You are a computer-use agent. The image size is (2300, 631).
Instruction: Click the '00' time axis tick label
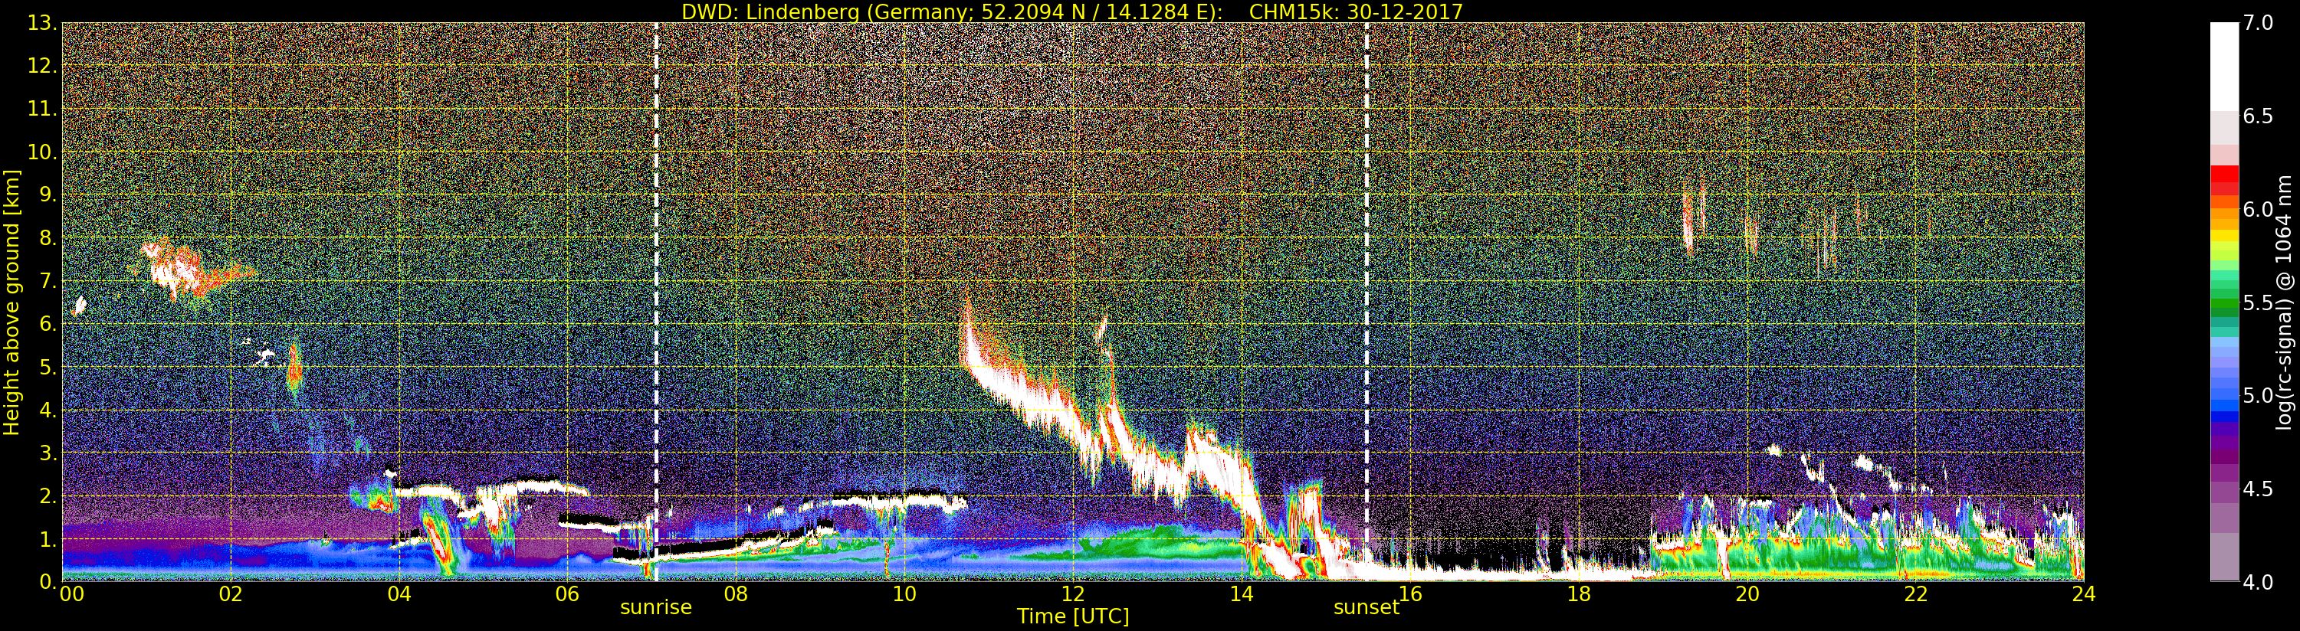71,594
